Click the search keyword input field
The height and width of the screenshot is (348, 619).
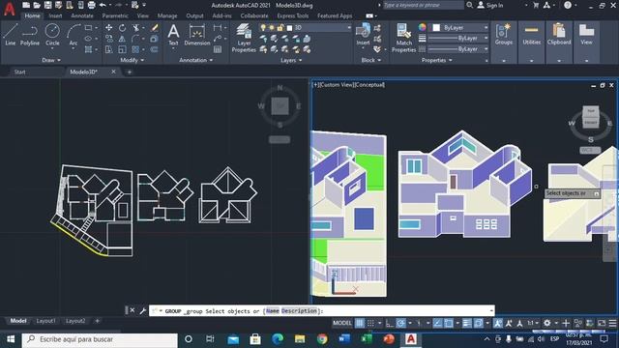pos(423,5)
